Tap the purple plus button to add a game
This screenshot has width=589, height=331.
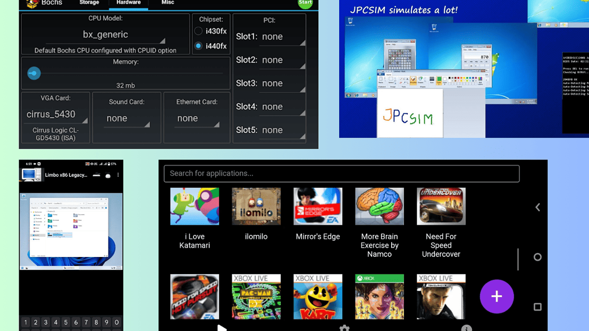pyautogui.click(x=497, y=297)
